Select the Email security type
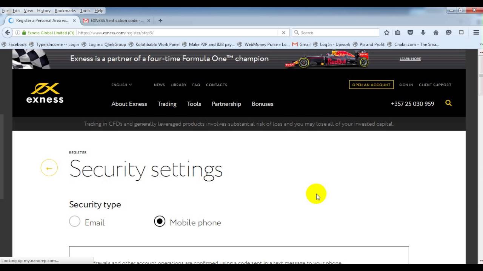Image resolution: width=483 pixels, height=271 pixels. pos(75,221)
